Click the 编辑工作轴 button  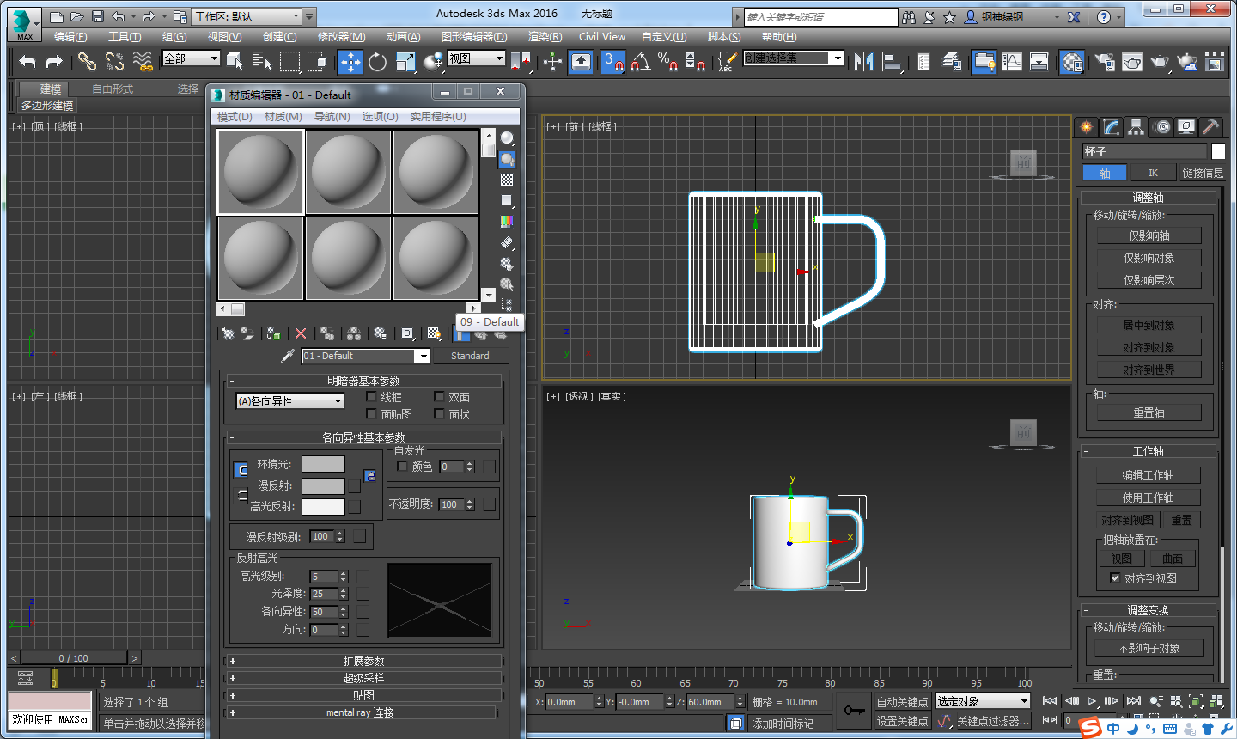pos(1149,475)
